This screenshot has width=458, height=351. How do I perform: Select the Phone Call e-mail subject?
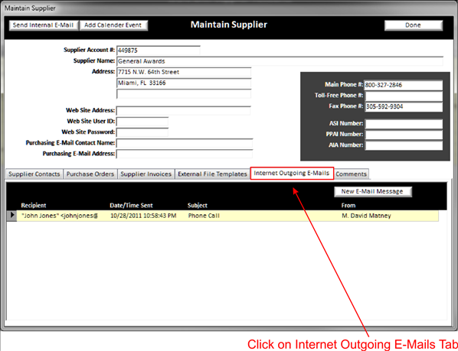click(204, 216)
